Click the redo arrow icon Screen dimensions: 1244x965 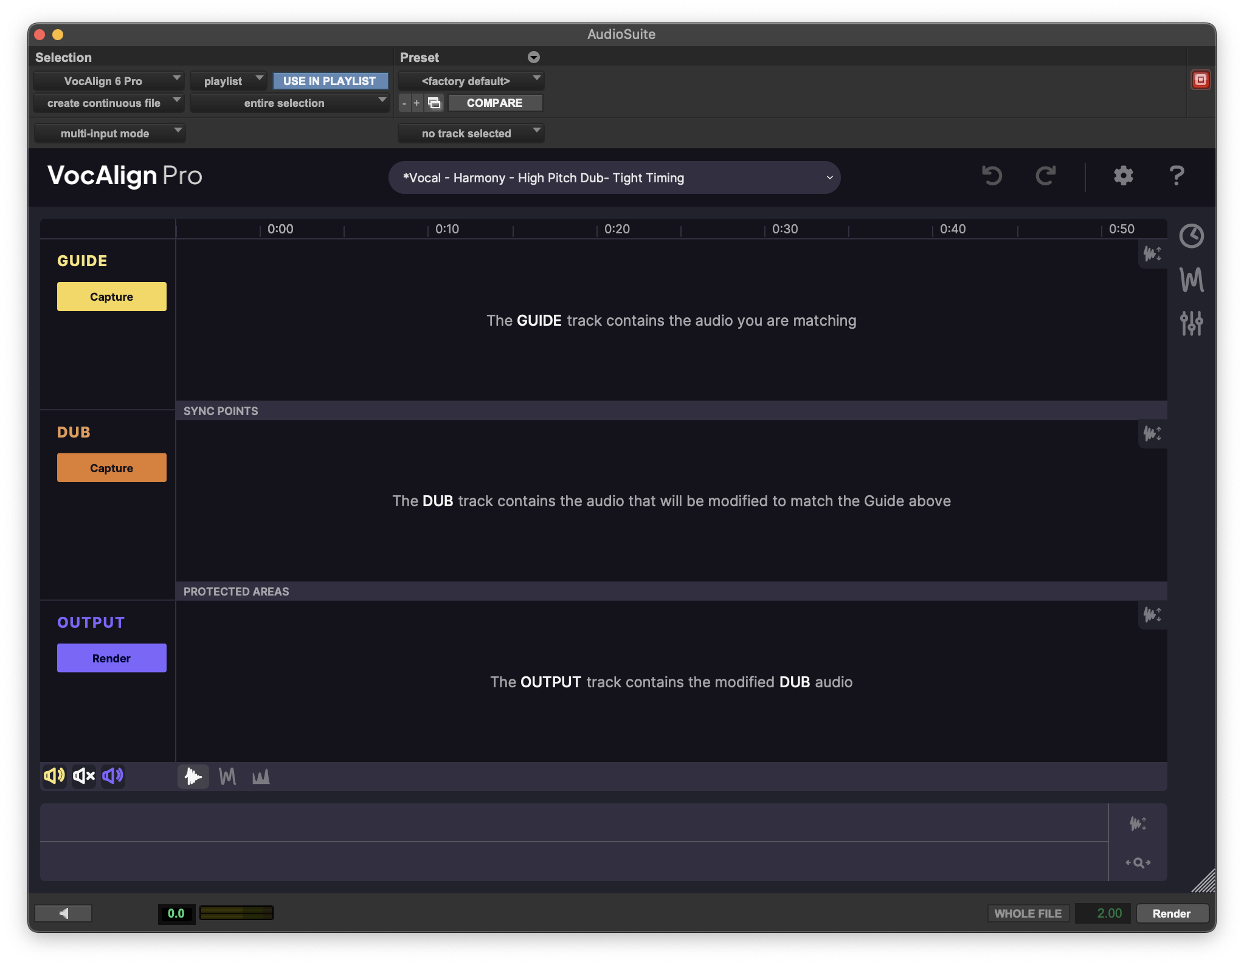click(x=1045, y=176)
